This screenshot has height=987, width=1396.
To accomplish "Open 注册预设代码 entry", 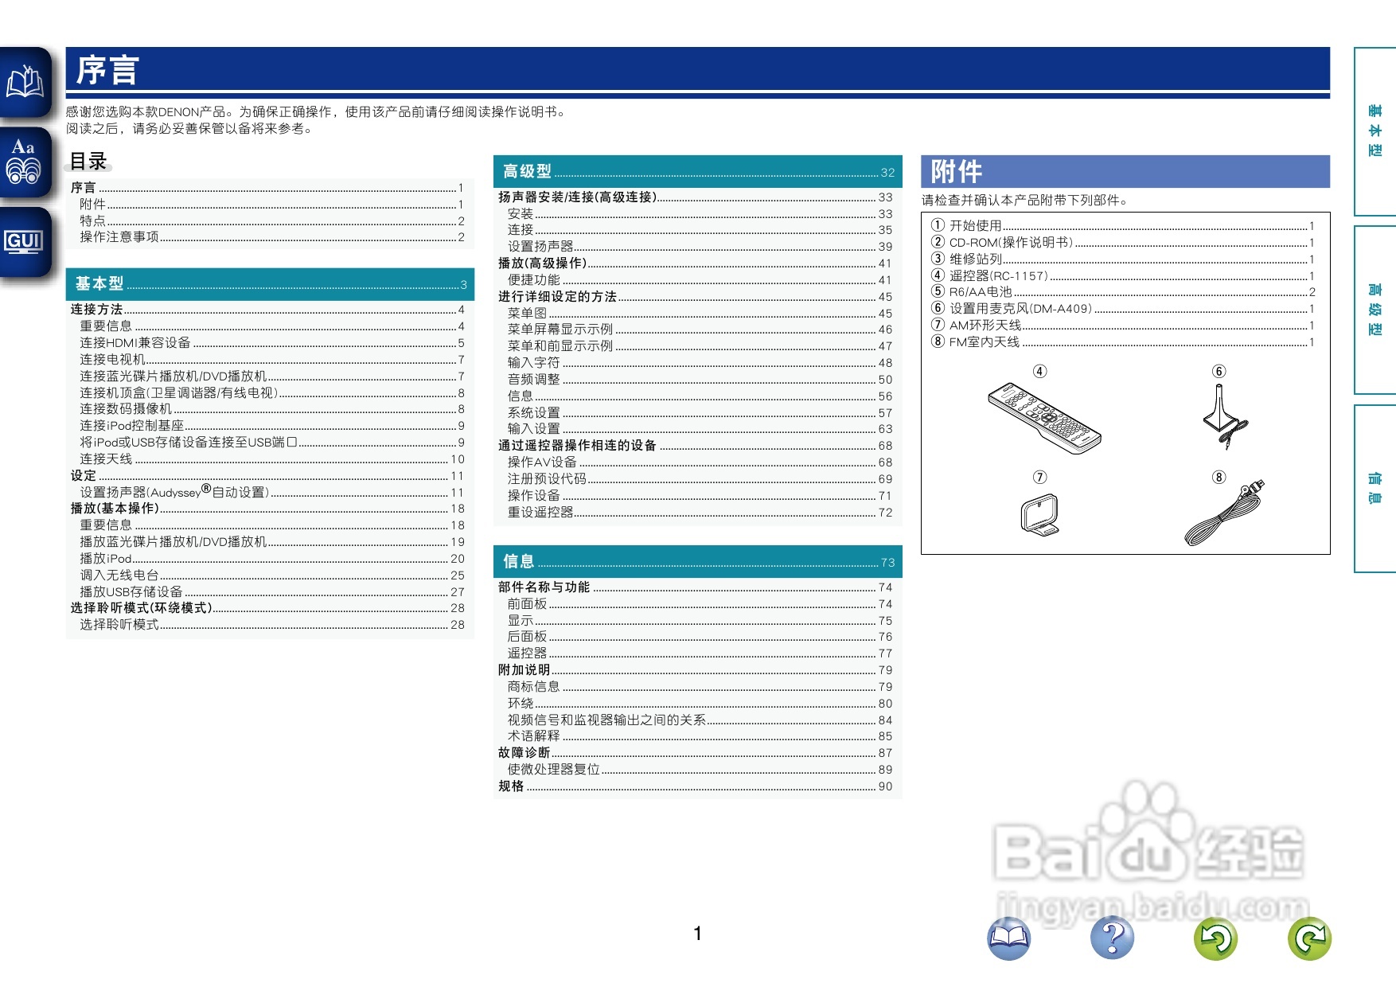I will point(700,479).
